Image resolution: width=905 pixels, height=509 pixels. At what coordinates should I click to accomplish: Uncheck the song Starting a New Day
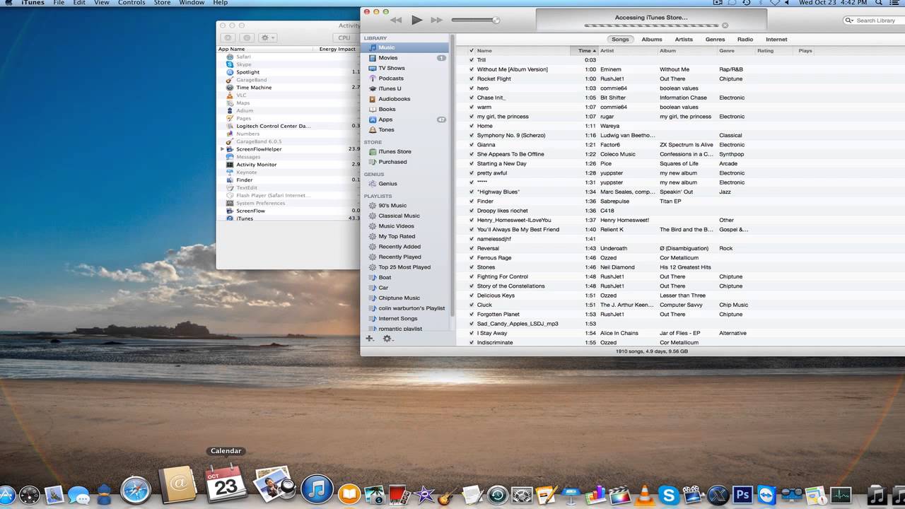click(472, 164)
